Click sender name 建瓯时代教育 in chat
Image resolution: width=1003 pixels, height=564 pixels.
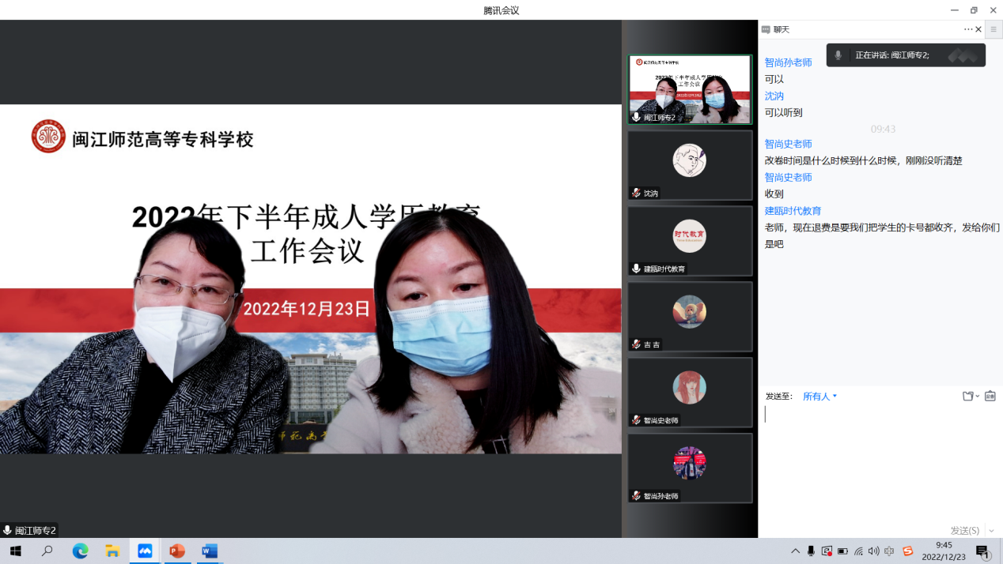793,211
